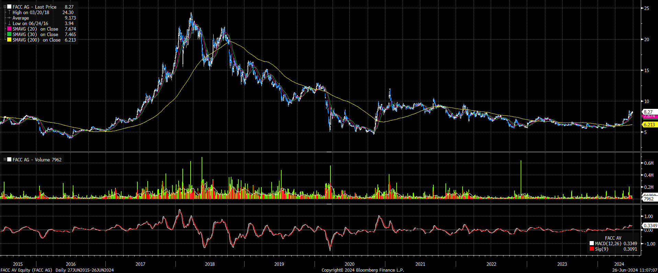Click the High marker icon in legend

coord(9,12)
